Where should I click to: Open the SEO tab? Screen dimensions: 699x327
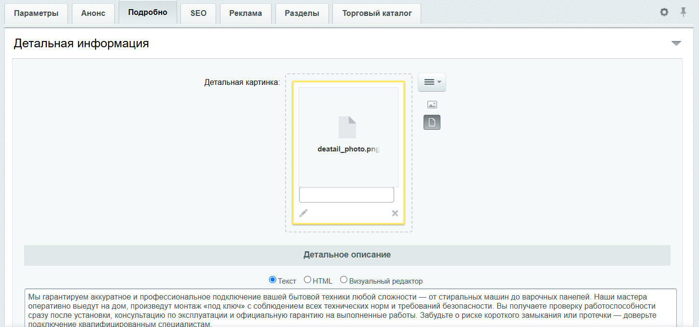(198, 14)
